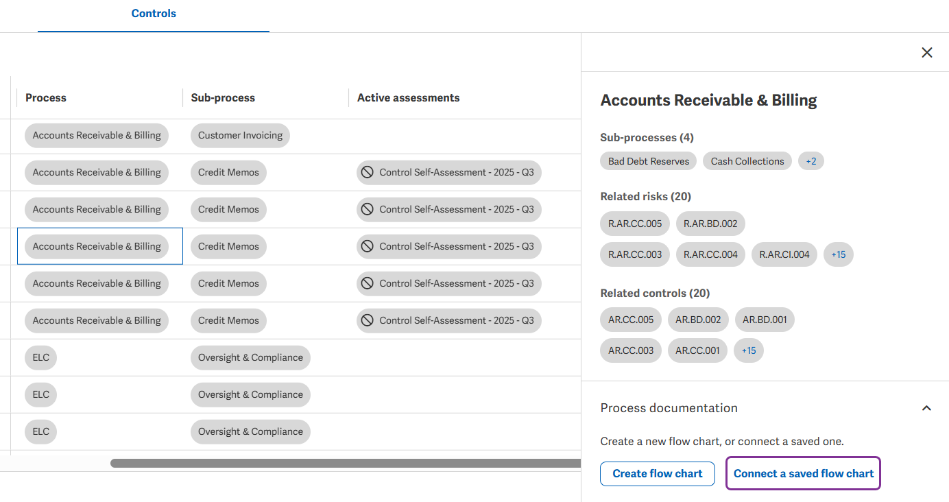Viewport: 949px width, 502px height.
Task: Click the Active assessments column header
Action: [409, 98]
